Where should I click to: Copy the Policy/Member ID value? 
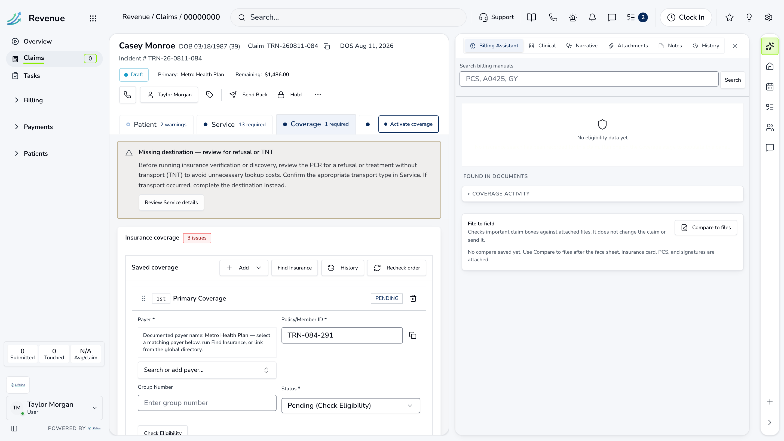point(413,335)
